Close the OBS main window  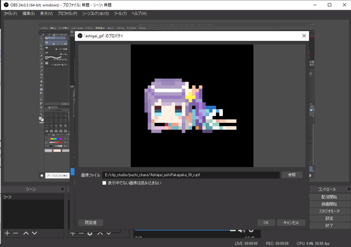pos(344,5)
